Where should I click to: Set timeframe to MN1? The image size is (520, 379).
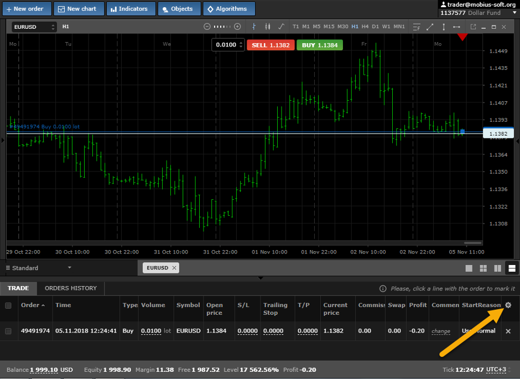click(x=399, y=27)
